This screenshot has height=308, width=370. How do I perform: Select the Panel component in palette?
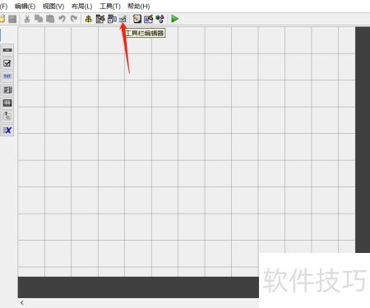pyautogui.click(x=7, y=117)
